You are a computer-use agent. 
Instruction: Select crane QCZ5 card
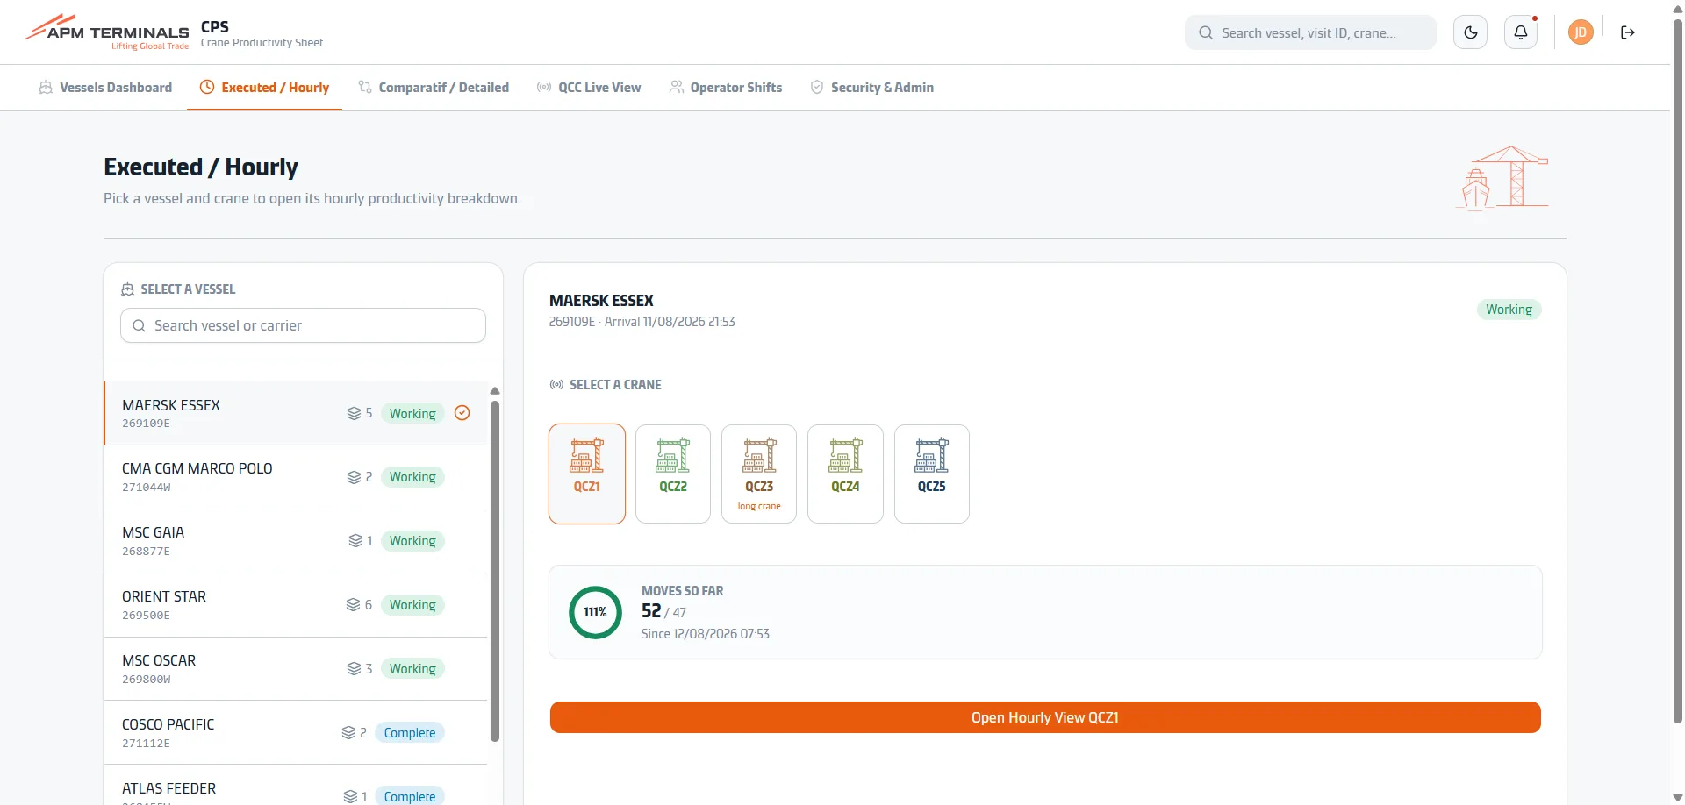click(932, 474)
